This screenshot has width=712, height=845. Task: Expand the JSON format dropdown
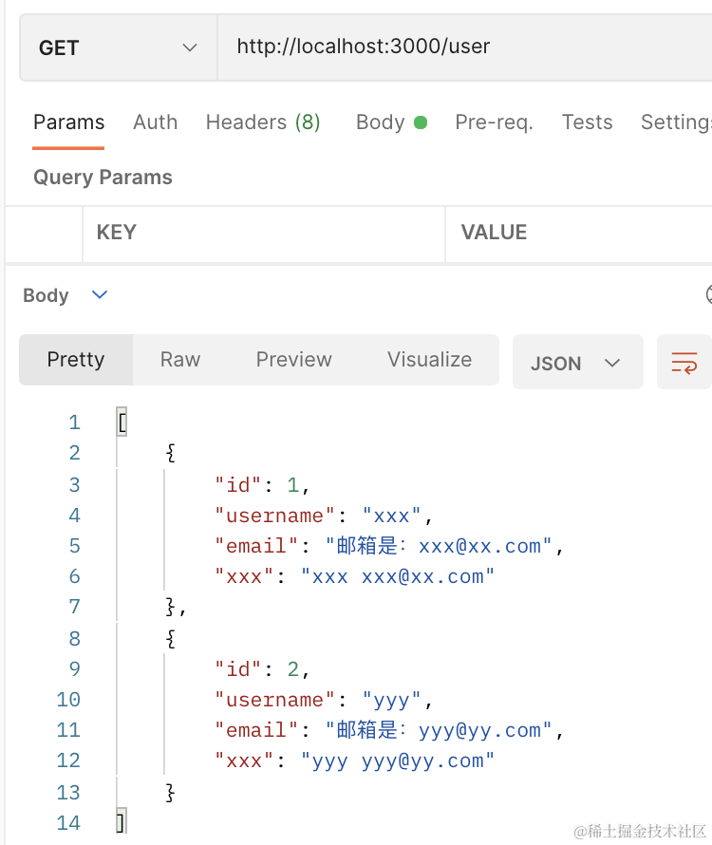pos(576,363)
